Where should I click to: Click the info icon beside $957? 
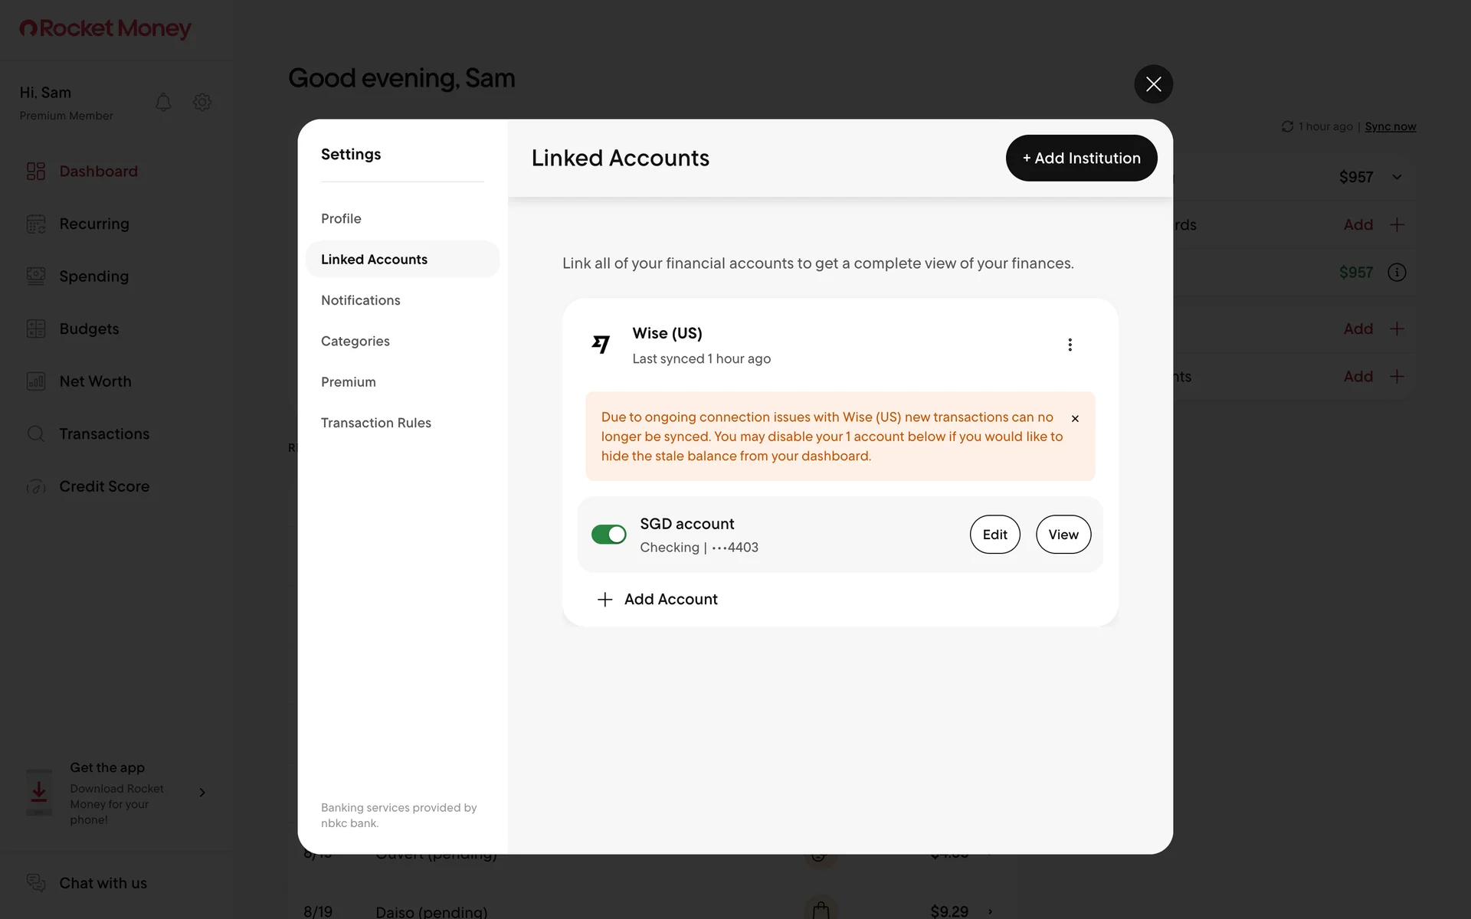point(1397,273)
